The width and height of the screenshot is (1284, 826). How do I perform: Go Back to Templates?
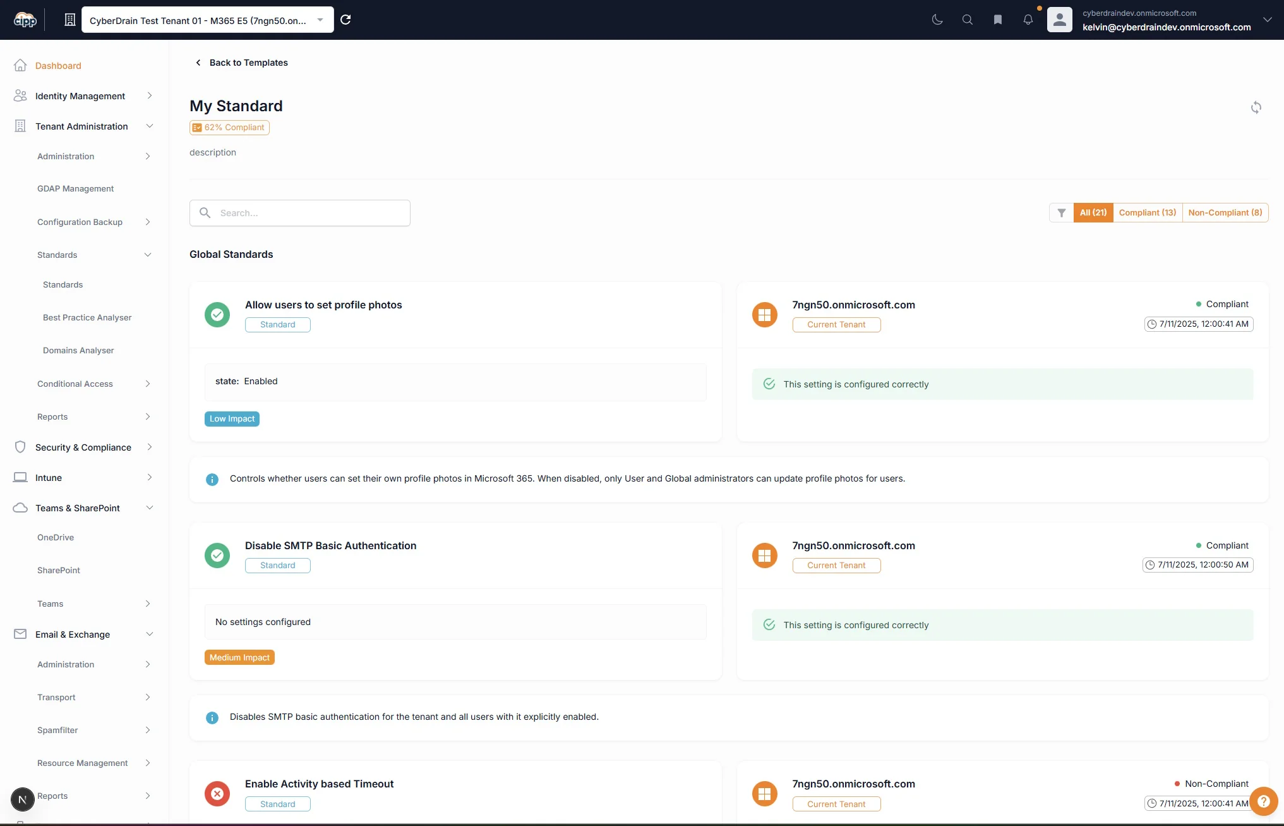(241, 63)
